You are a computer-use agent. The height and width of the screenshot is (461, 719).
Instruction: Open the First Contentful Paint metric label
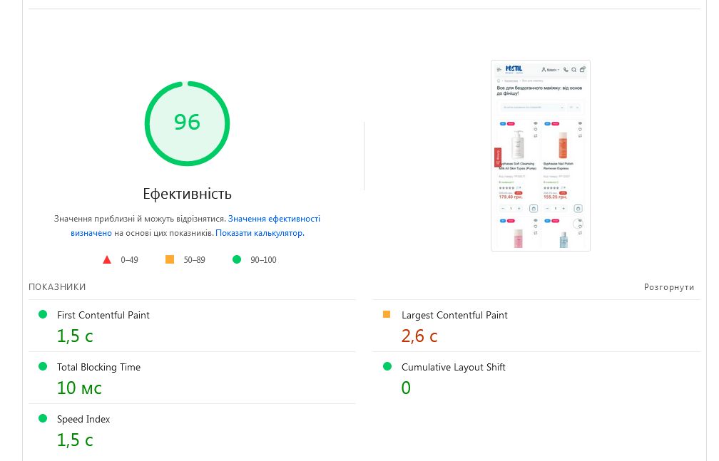[x=103, y=315]
